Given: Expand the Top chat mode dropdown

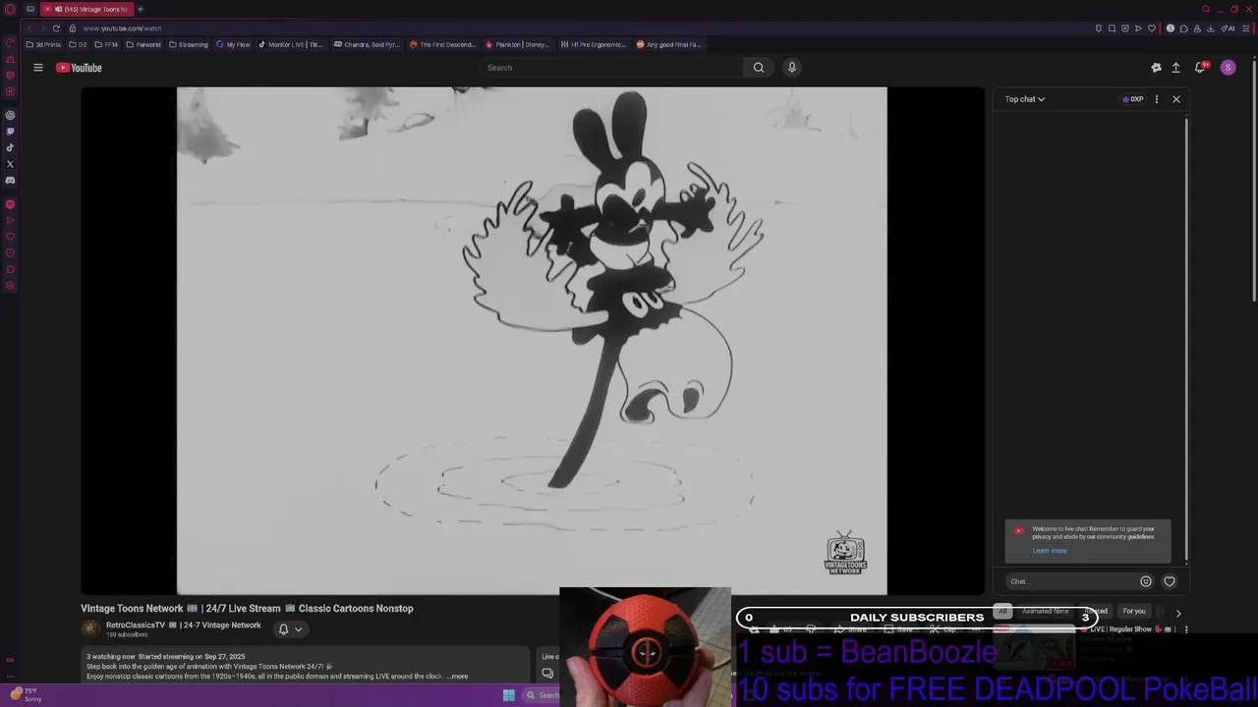Looking at the screenshot, I should [x=1025, y=99].
